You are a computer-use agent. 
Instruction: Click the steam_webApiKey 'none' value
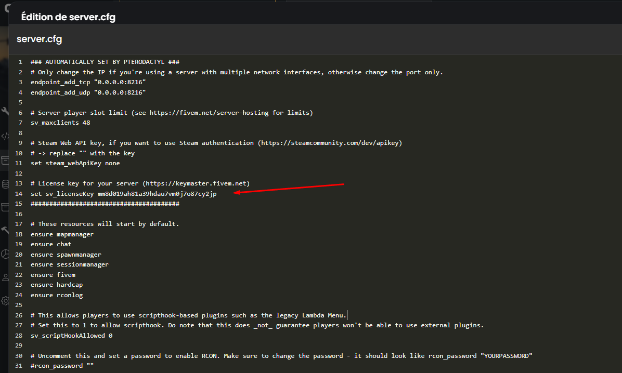coord(112,163)
